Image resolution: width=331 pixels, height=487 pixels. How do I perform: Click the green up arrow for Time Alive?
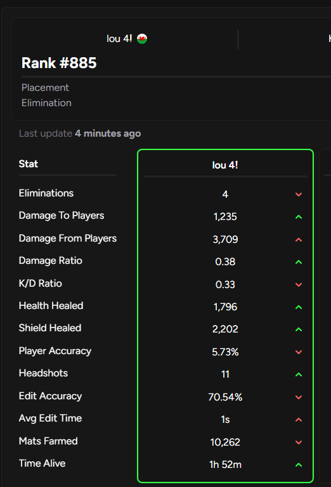(299, 465)
